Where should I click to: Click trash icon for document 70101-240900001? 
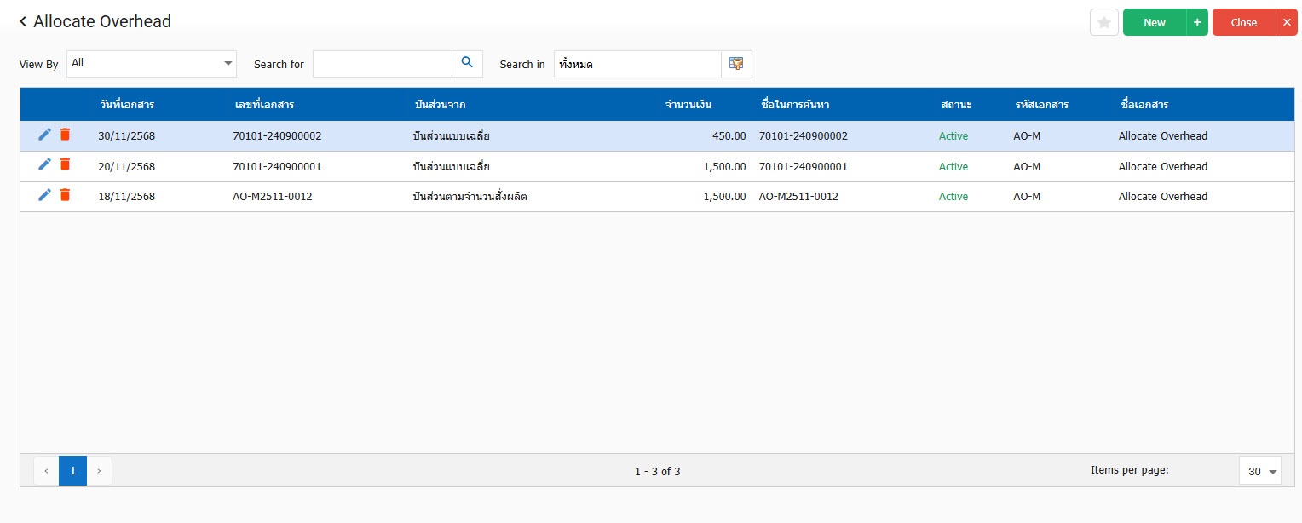[65, 165]
